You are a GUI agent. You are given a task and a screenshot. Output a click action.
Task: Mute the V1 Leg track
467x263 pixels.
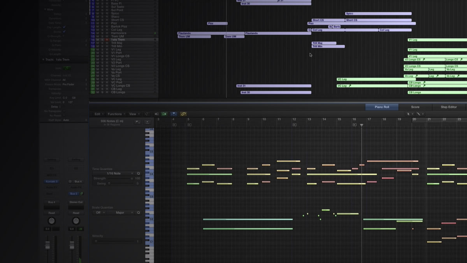coord(98,49)
